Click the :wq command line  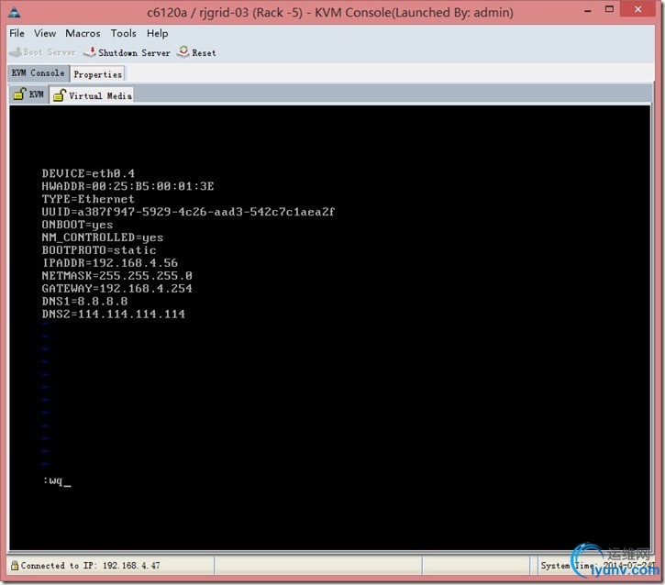(x=57, y=480)
